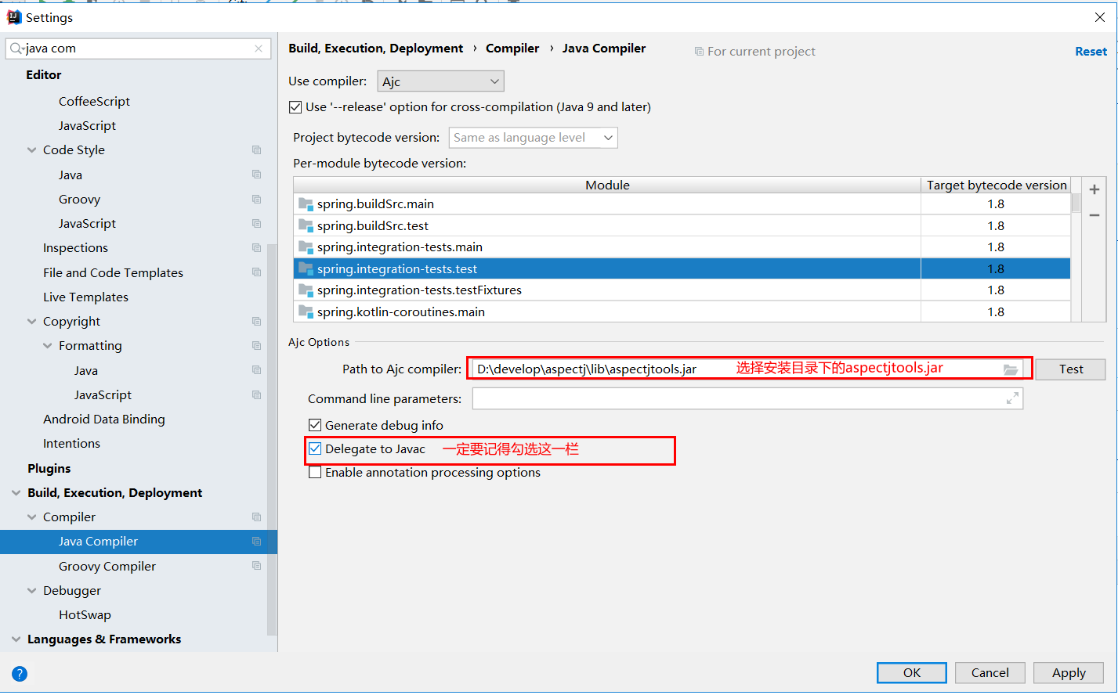Click the Command line parameters field

pos(747,398)
